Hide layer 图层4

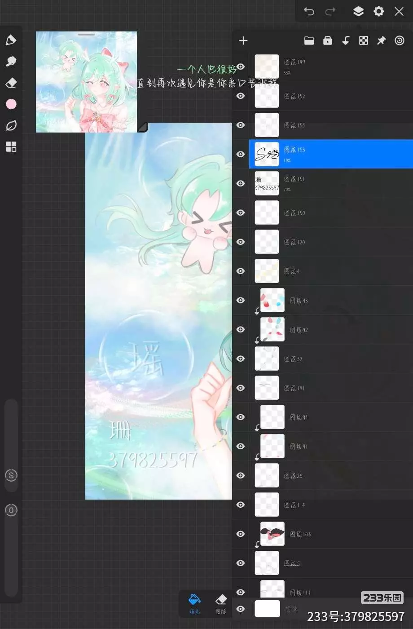pyautogui.click(x=241, y=271)
